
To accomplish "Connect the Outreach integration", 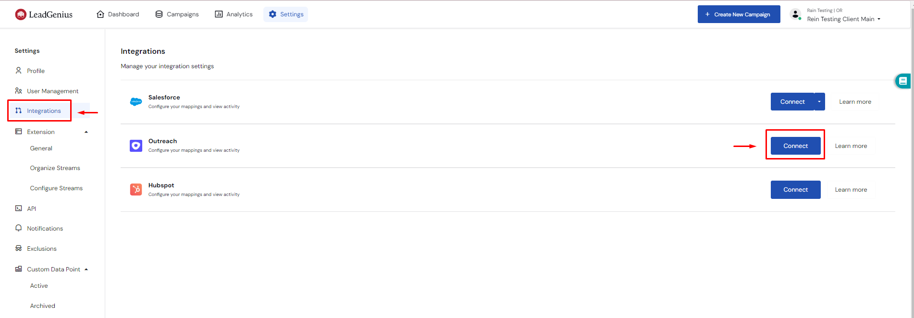I will pyautogui.click(x=796, y=146).
